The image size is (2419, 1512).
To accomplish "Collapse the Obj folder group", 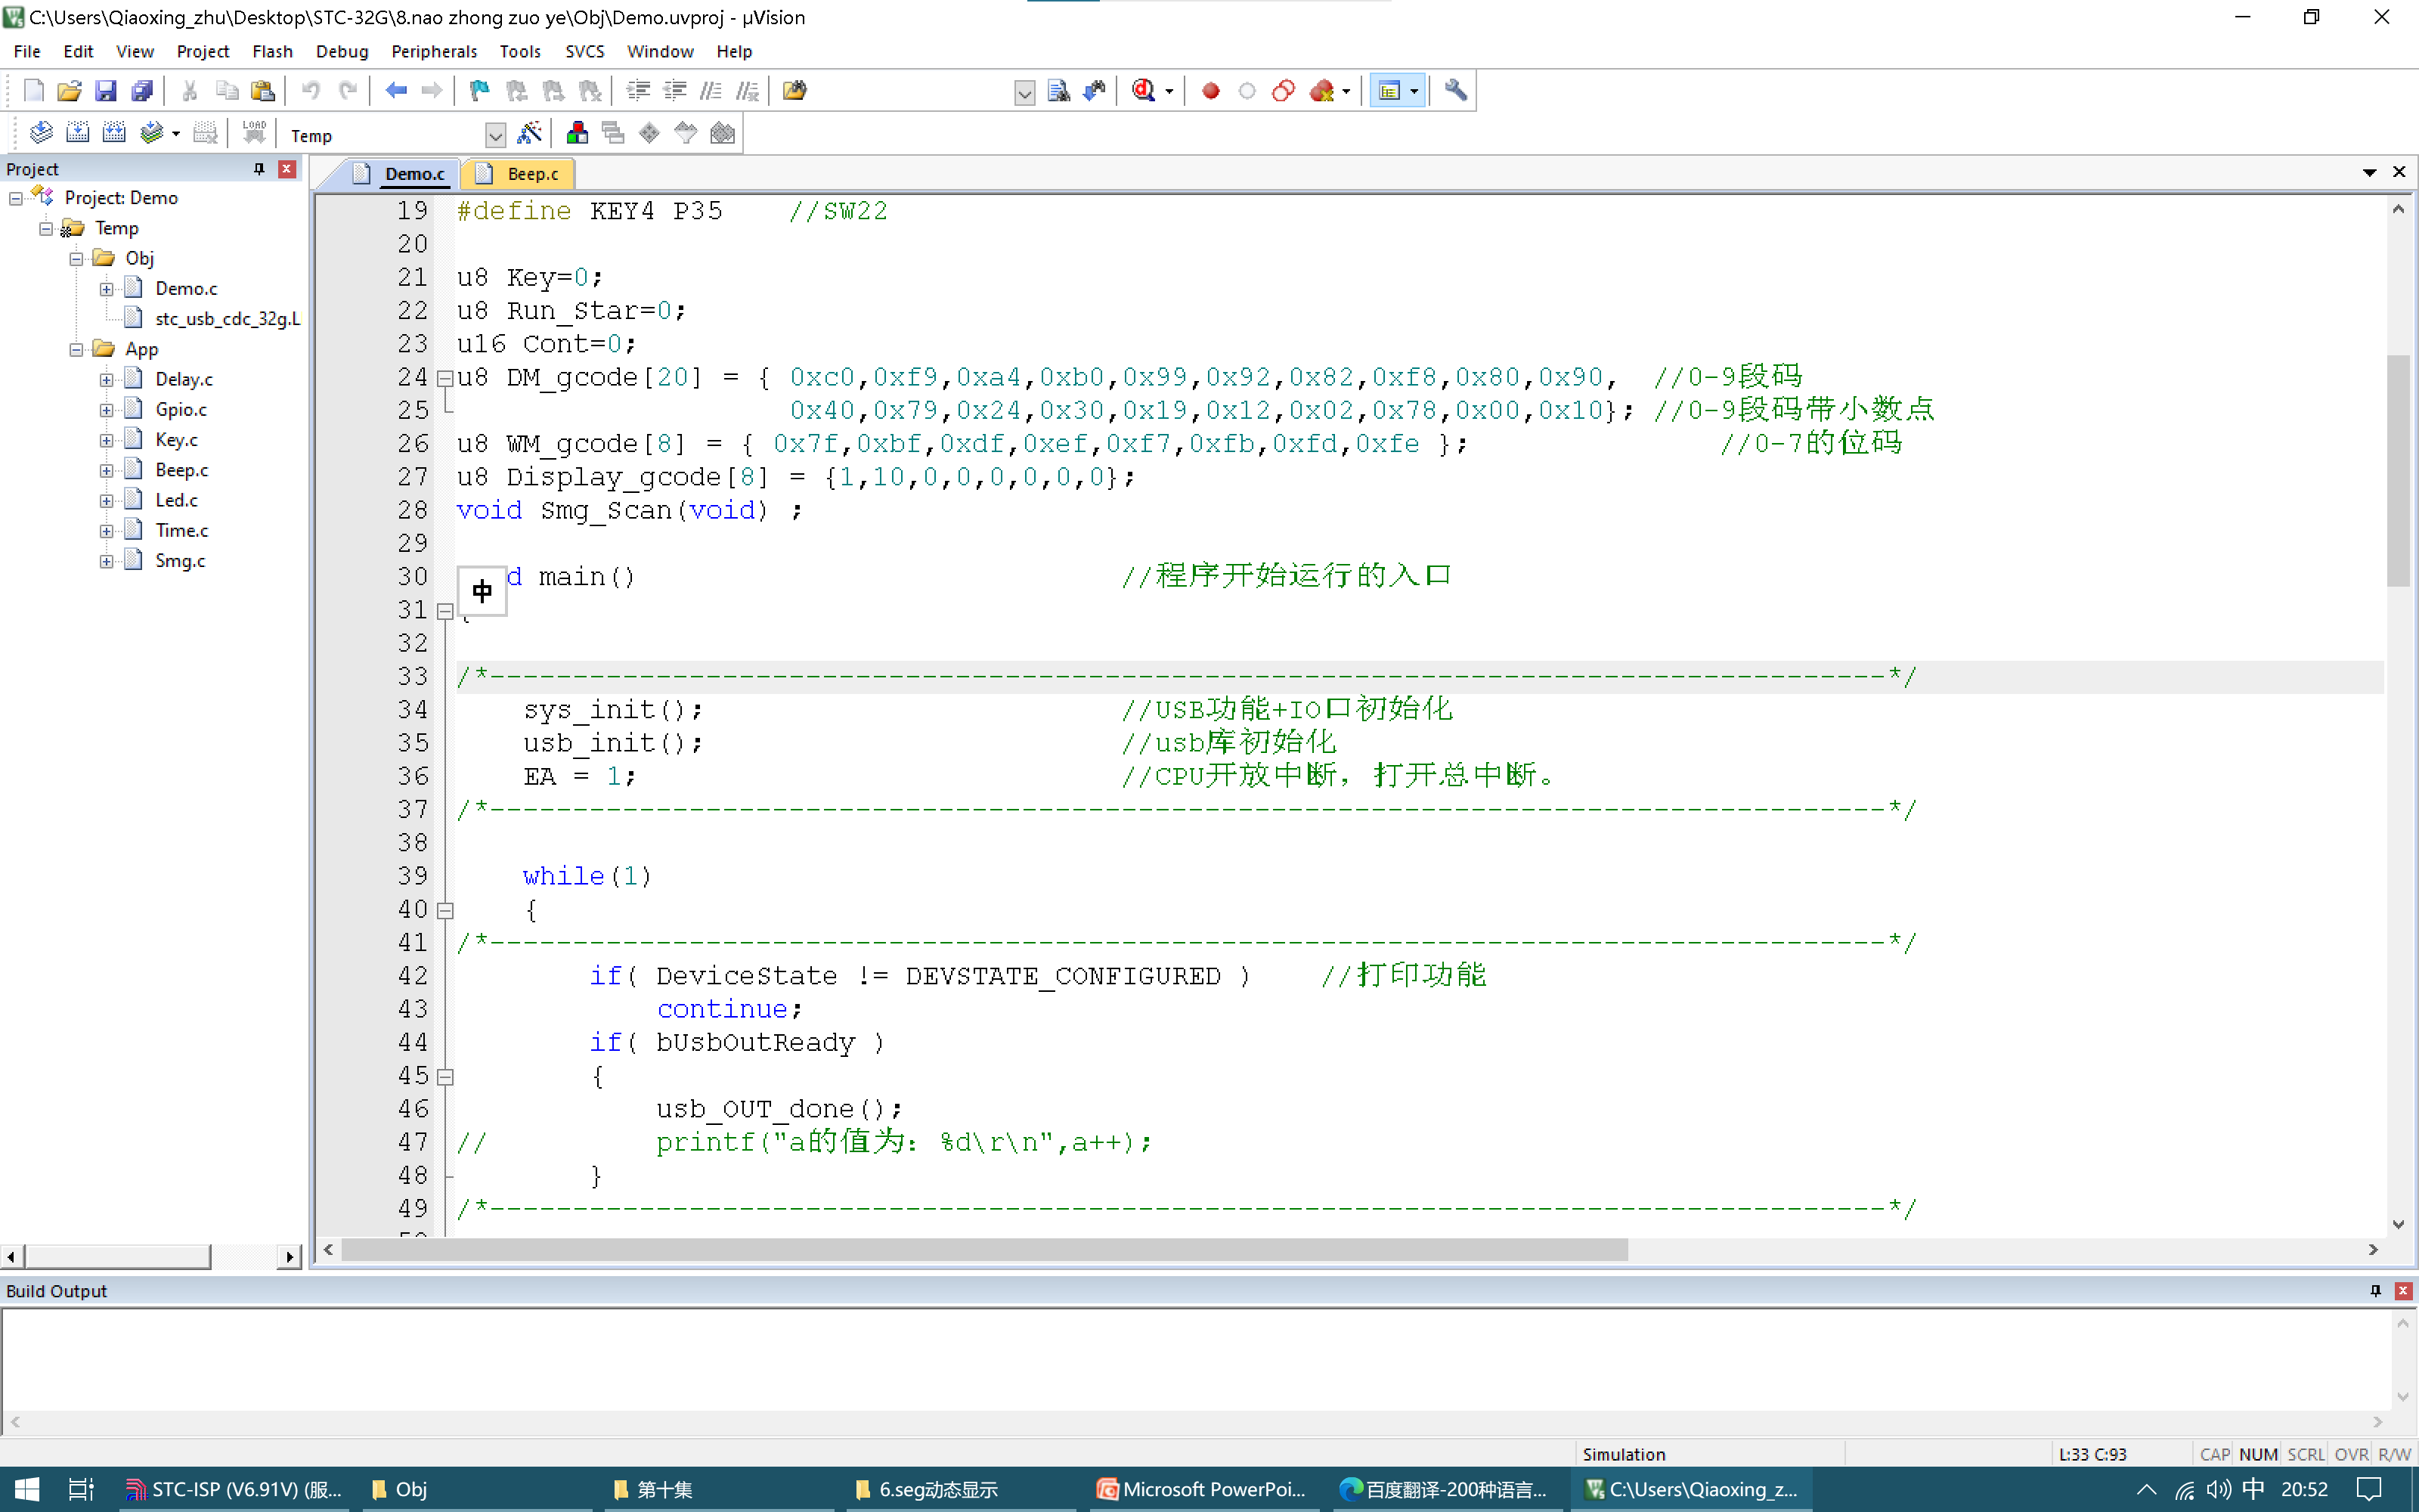I will coord(76,259).
